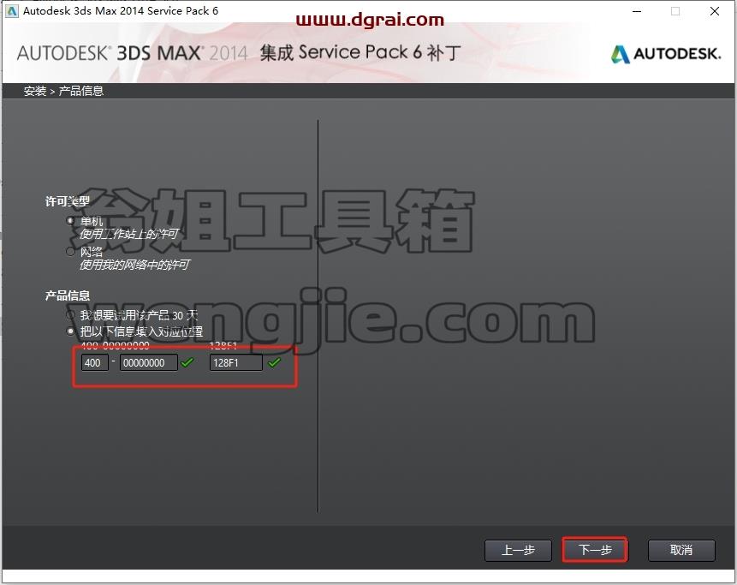Select the 网络 network license radio button
Image resolution: width=737 pixels, height=585 pixels.
pyautogui.click(x=70, y=252)
